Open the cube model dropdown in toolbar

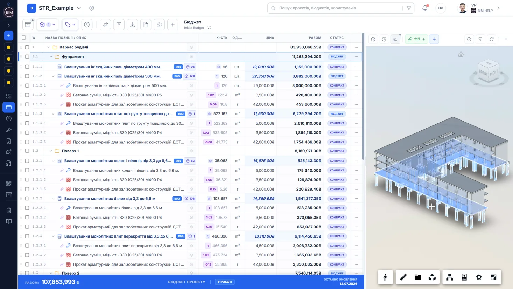(x=48, y=25)
